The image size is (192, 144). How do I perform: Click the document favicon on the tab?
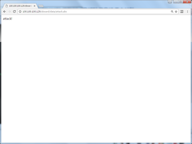tap(7, 6)
